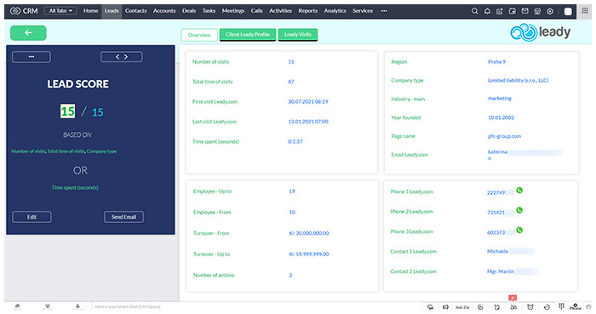Open the Leady Visits tab
596x314 pixels.
point(298,35)
